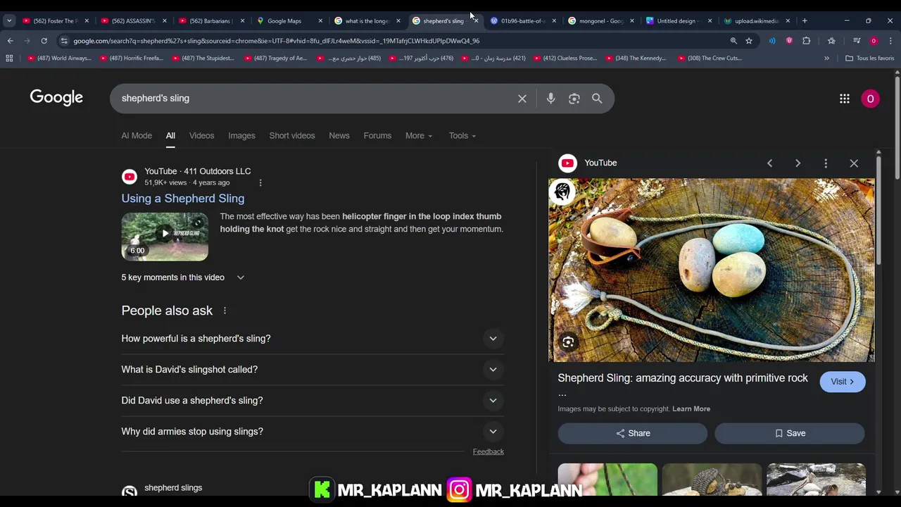Go back in browser toolbar
The width and height of the screenshot is (901, 507).
click(x=10, y=41)
